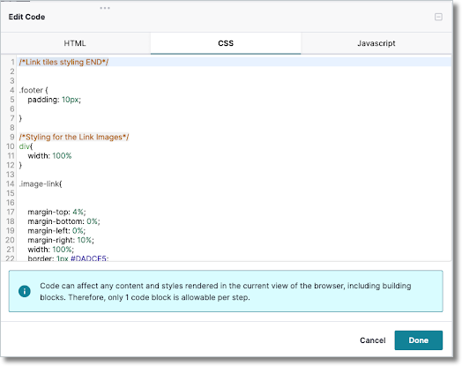This screenshot has width=462, height=366.
Task: Click line number 14 in the gutter
Action: click(11, 184)
